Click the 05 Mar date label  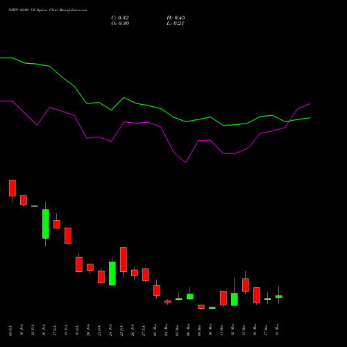(178, 330)
